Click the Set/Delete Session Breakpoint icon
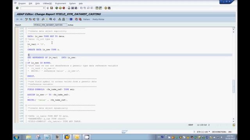 point(77,19)
